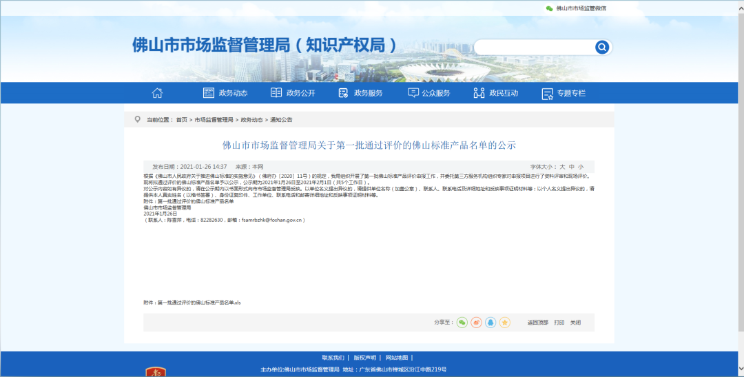This screenshot has width=744, height=377.
Task: Open the 政务动态 menu
Action: [x=234, y=93]
